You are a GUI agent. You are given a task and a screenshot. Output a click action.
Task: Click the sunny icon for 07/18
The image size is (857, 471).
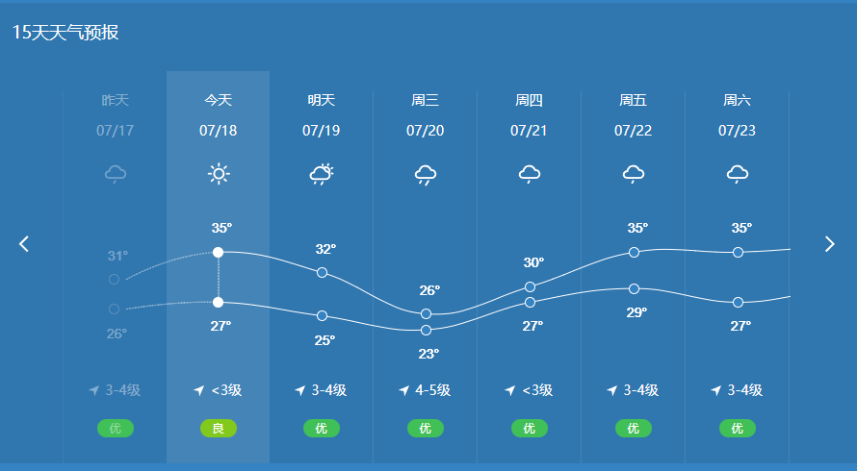[x=219, y=174]
